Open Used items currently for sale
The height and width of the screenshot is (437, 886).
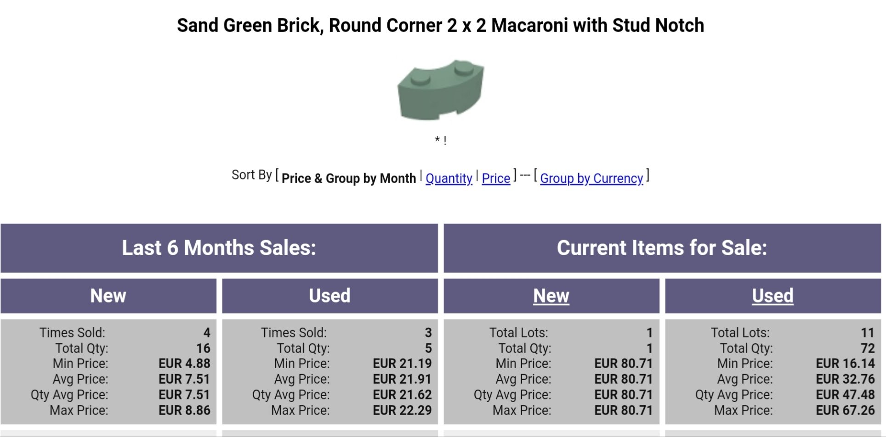click(772, 296)
